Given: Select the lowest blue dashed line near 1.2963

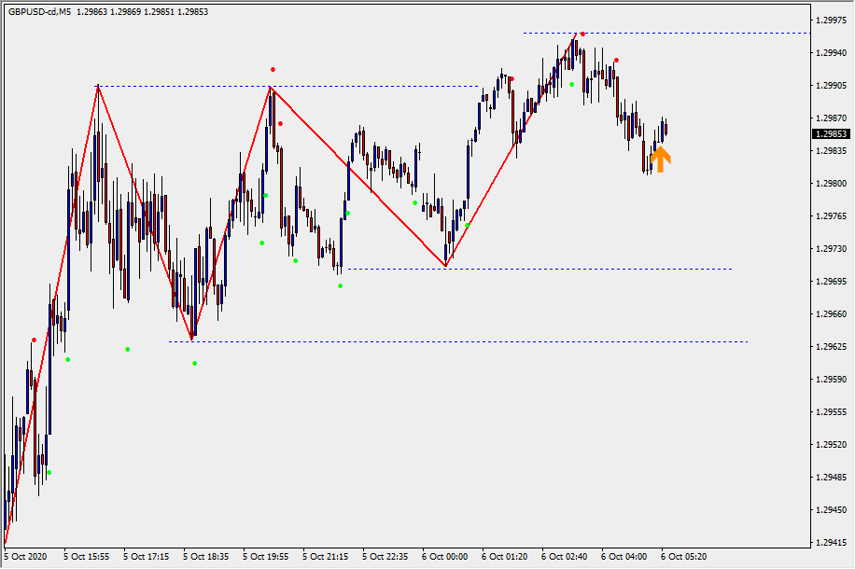Looking at the screenshot, I should point(467,341).
